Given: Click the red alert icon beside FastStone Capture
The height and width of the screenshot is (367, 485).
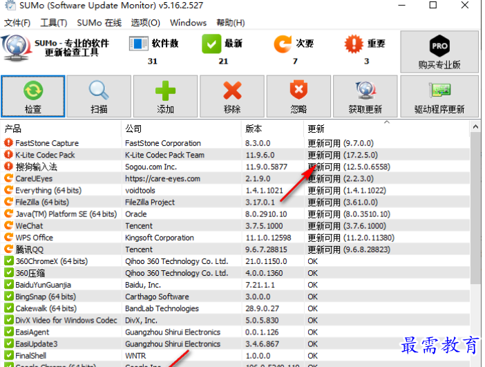Looking at the screenshot, I should [8, 142].
